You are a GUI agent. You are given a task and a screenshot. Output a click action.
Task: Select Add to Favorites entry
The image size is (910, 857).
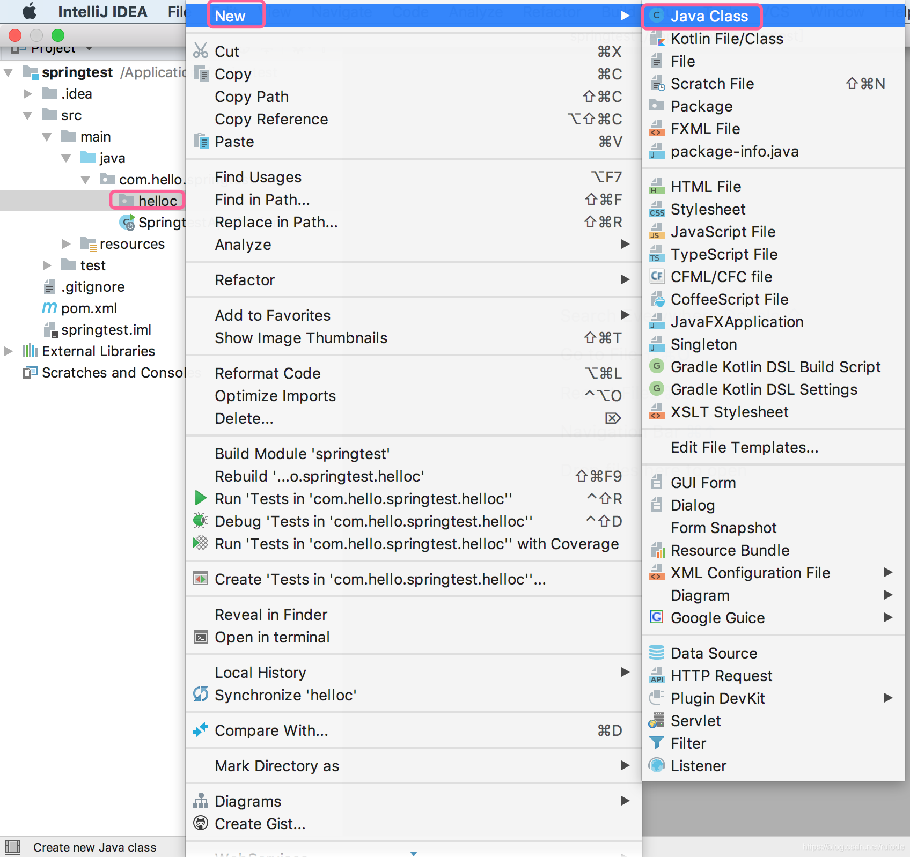414,315
